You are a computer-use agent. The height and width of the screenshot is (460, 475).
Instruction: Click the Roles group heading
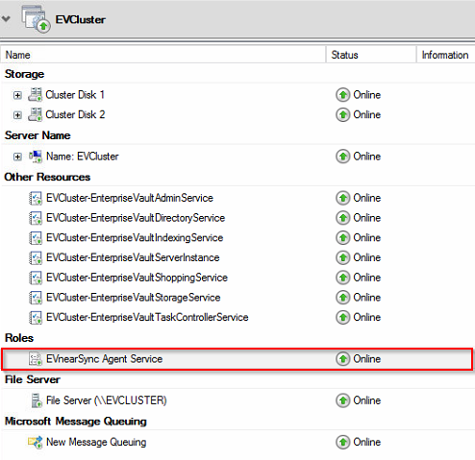[19, 338]
